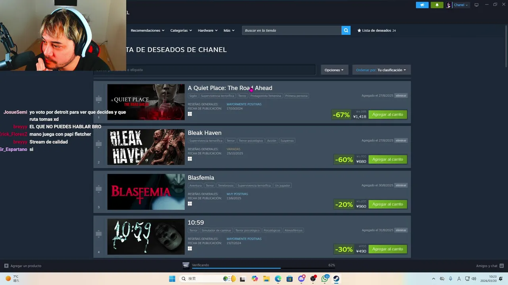
Task: Open WhatsApp from the taskbar
Action: tap(325, 279)
